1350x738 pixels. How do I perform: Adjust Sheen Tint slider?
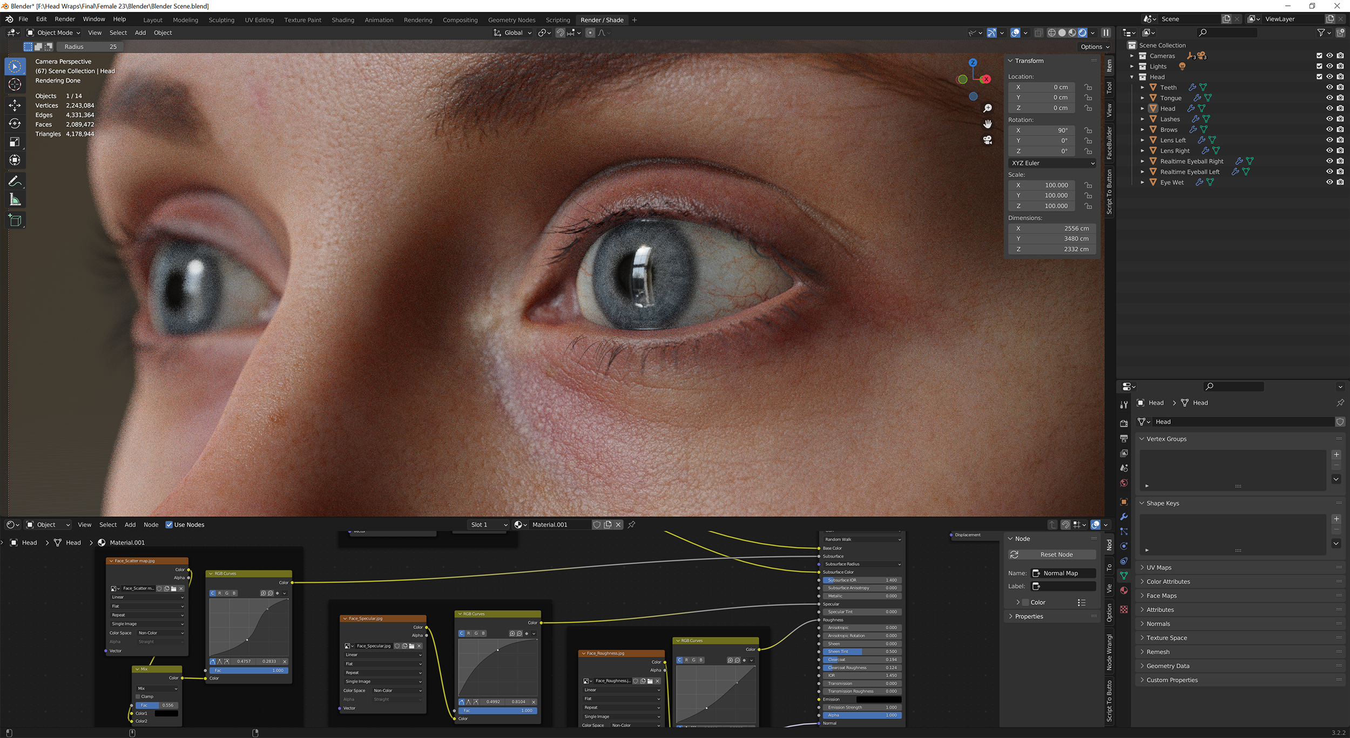pyautogui.click(x=862, y=652)
